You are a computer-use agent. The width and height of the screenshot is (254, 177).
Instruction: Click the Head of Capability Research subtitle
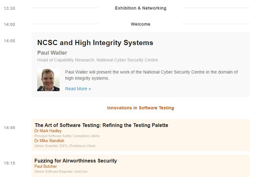[x=98, y=60]
